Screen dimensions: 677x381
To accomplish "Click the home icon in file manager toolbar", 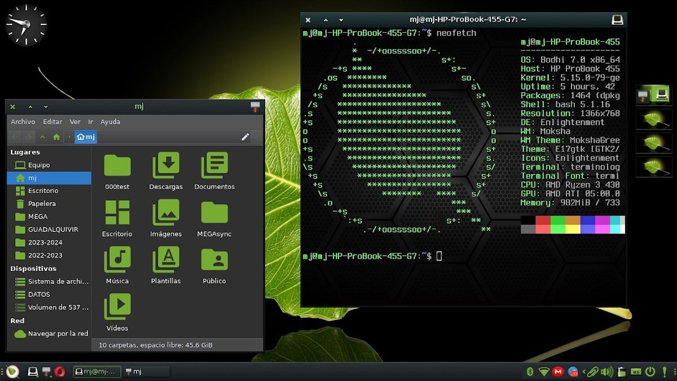I will click(56, 137).
